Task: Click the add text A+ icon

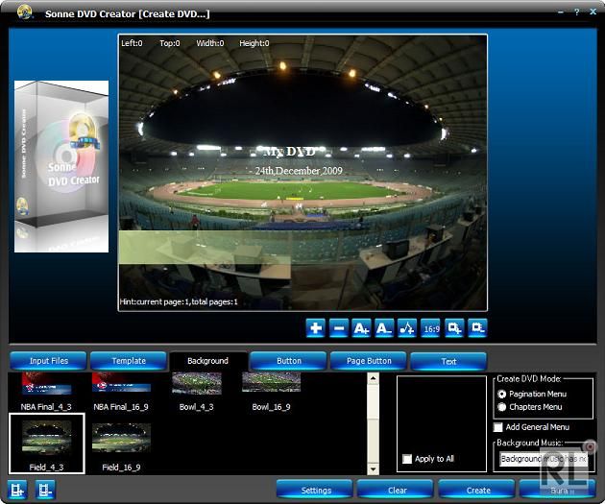Action: (361, 328)
